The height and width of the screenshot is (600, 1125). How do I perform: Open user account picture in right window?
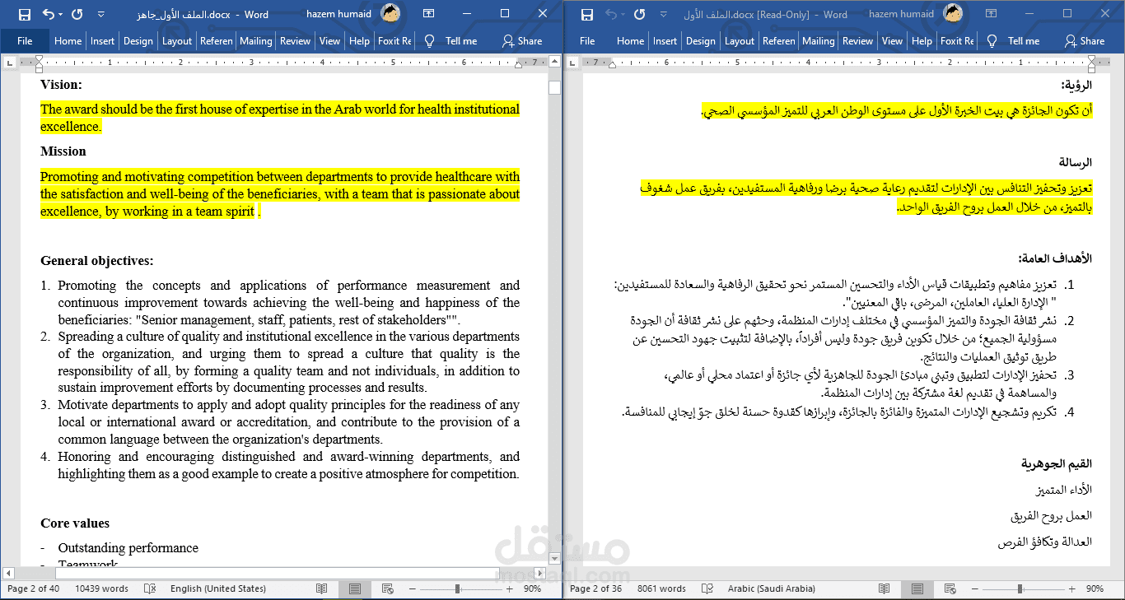(954, 14)
